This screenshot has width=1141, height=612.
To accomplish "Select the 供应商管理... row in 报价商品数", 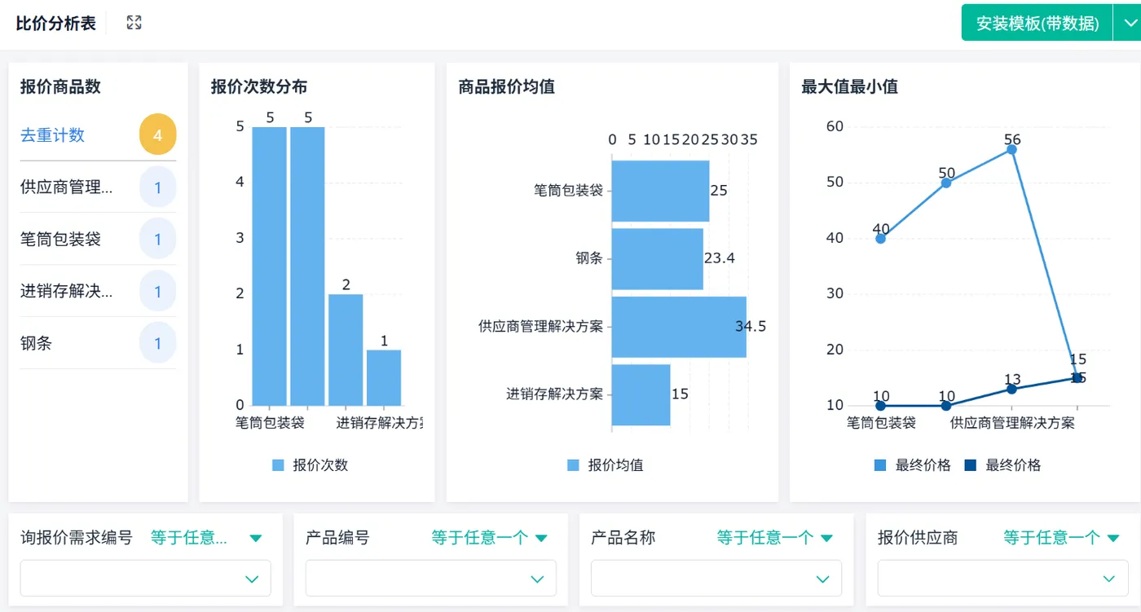I will [x=98, y=187].
